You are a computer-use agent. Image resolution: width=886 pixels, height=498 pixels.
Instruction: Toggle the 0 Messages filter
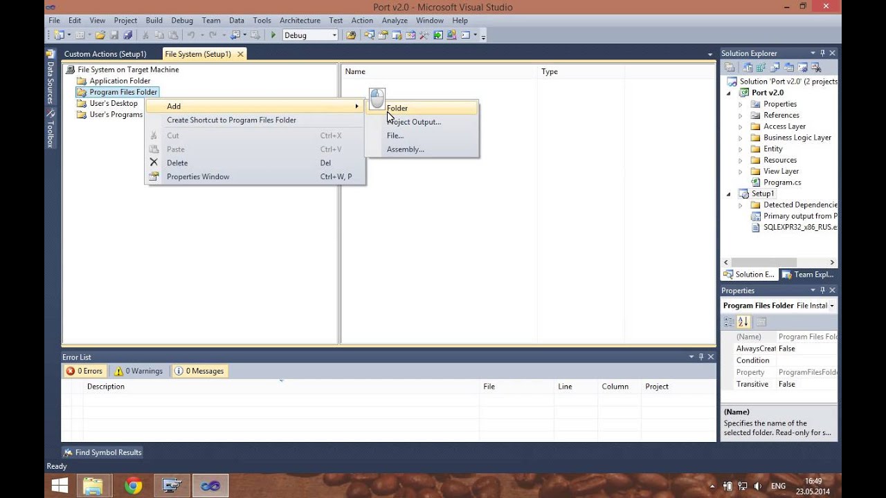pos(199,371)
